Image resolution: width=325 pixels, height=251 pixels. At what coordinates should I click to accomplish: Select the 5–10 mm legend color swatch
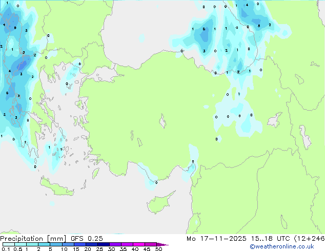pyautogui.click(x=56, y=244)
